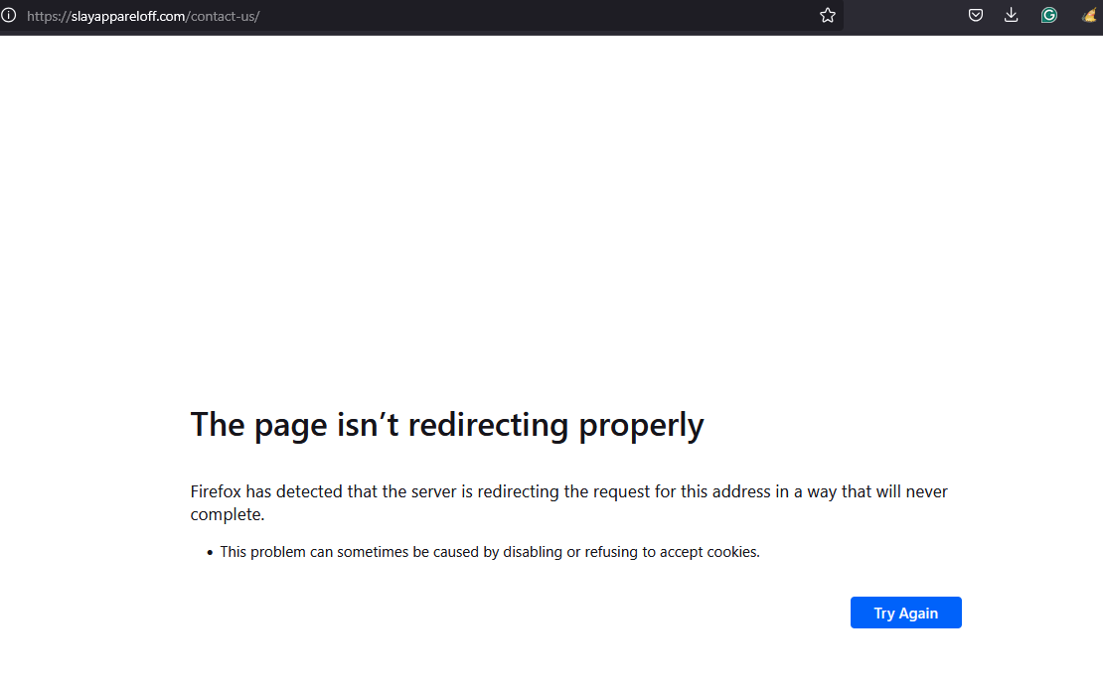Click the word "cookies" in the bullet
This screenshot has width=1103, height=684.
click(733, 552)
